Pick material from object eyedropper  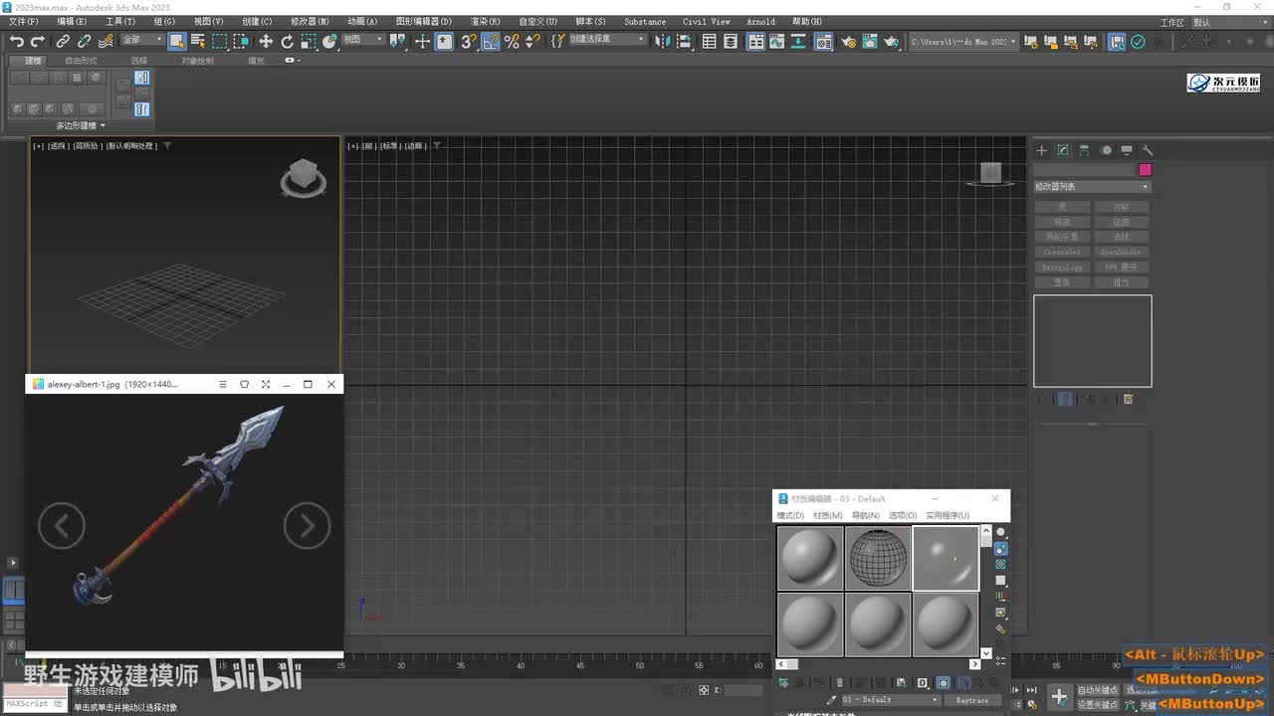(831, 700)
